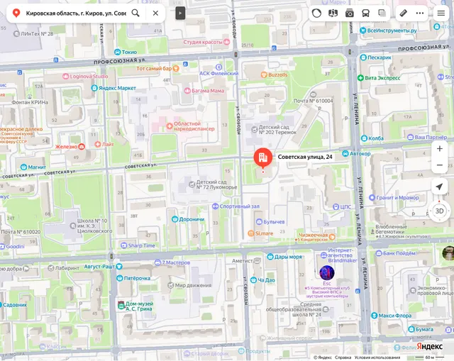Image resolution: width=454 pixels, height=361 pixels.
Task: Open the Справка help link
Action: click(x=343, y=357)
